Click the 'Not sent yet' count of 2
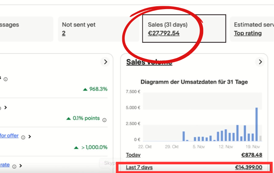Screen dimensions: 274x173 click(x=63, y=33)
